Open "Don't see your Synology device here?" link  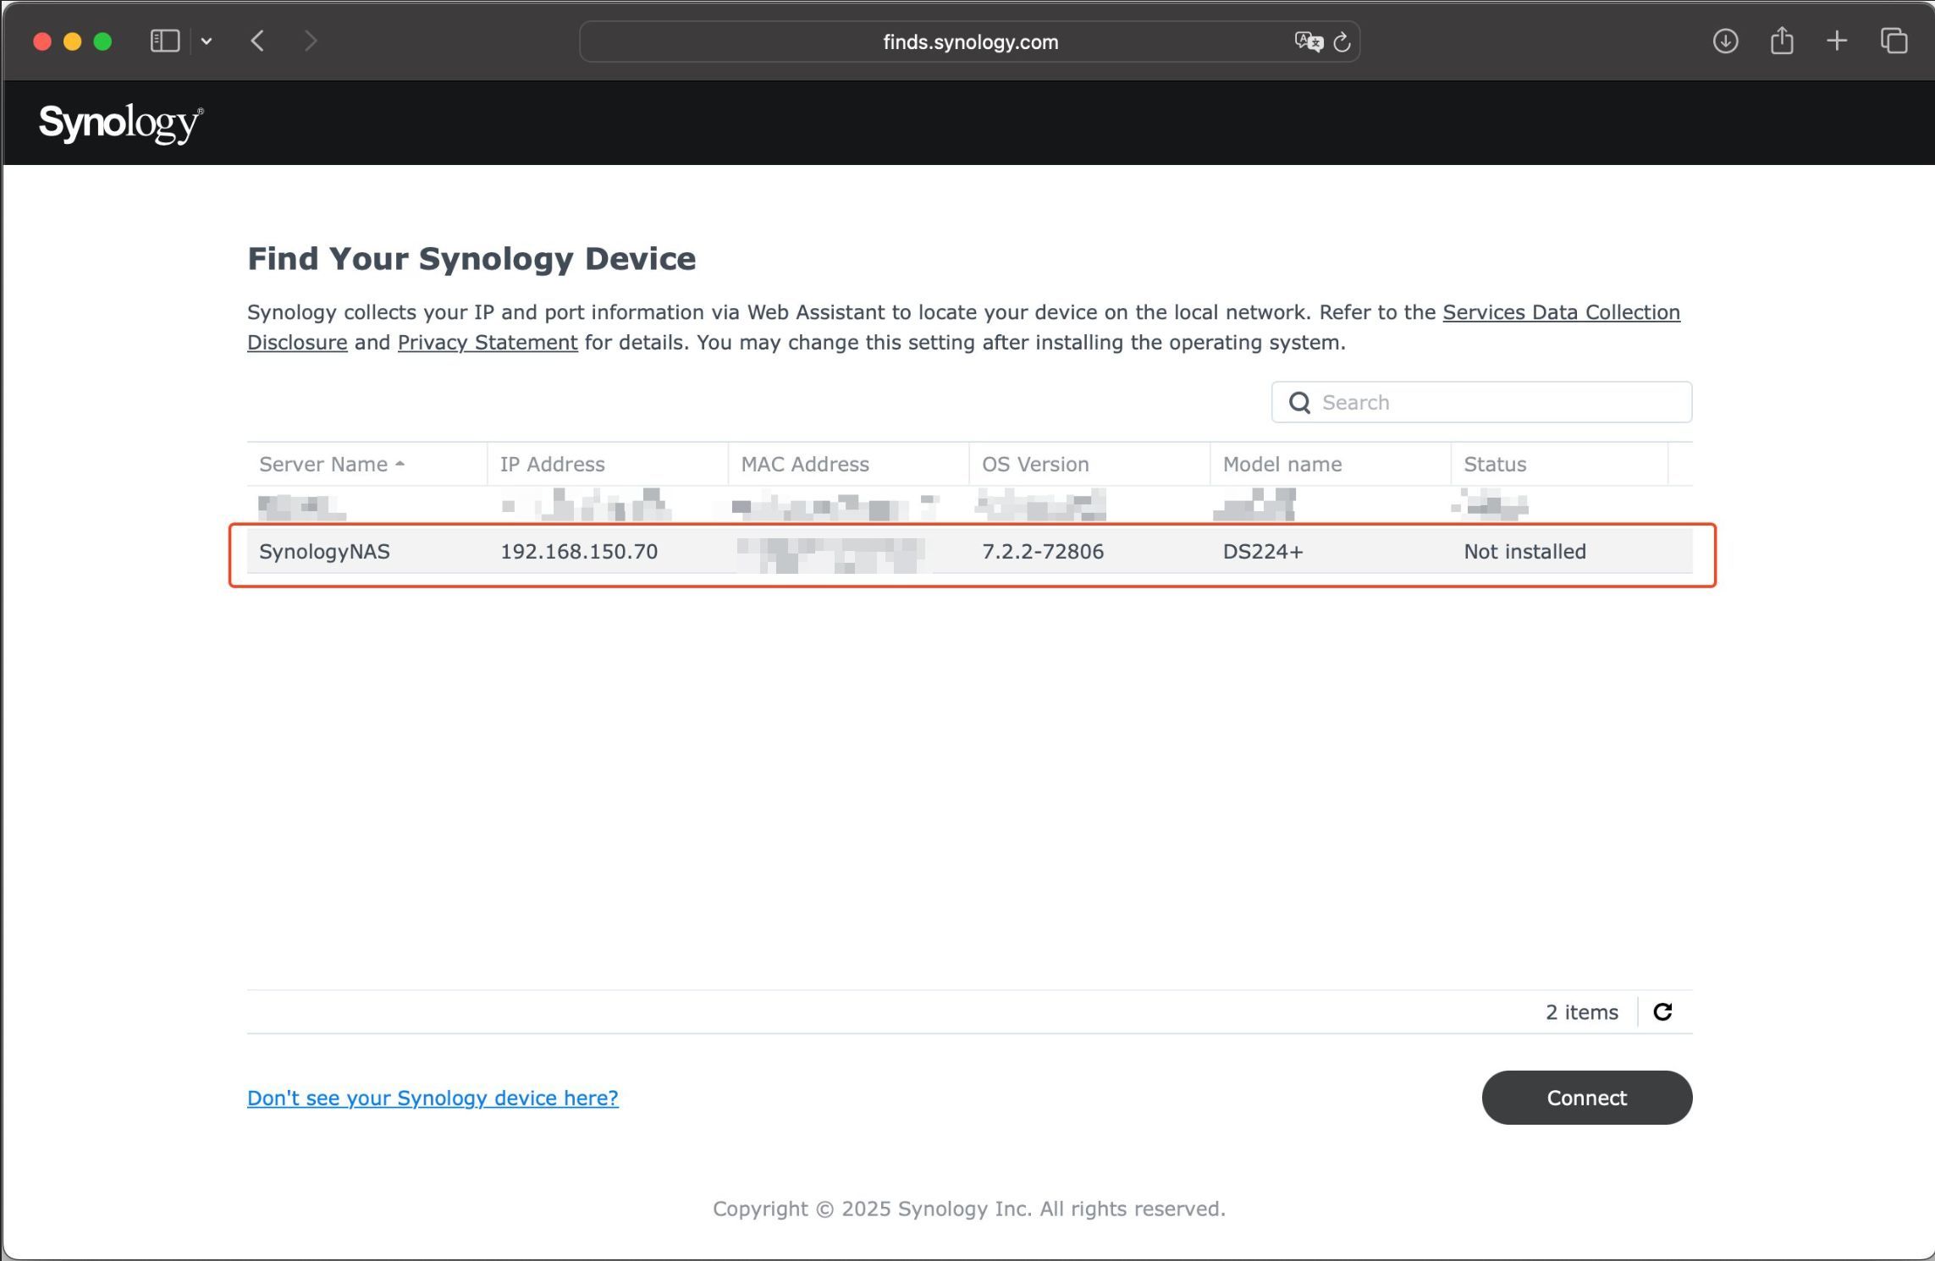click(433, 1098)
